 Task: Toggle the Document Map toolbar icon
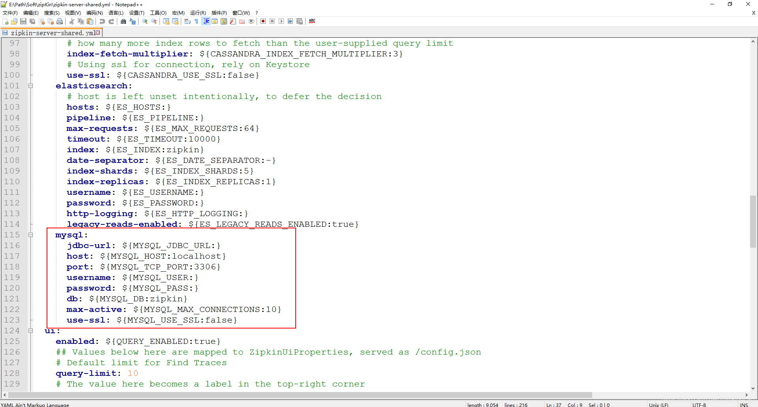[x=224, y=21]
